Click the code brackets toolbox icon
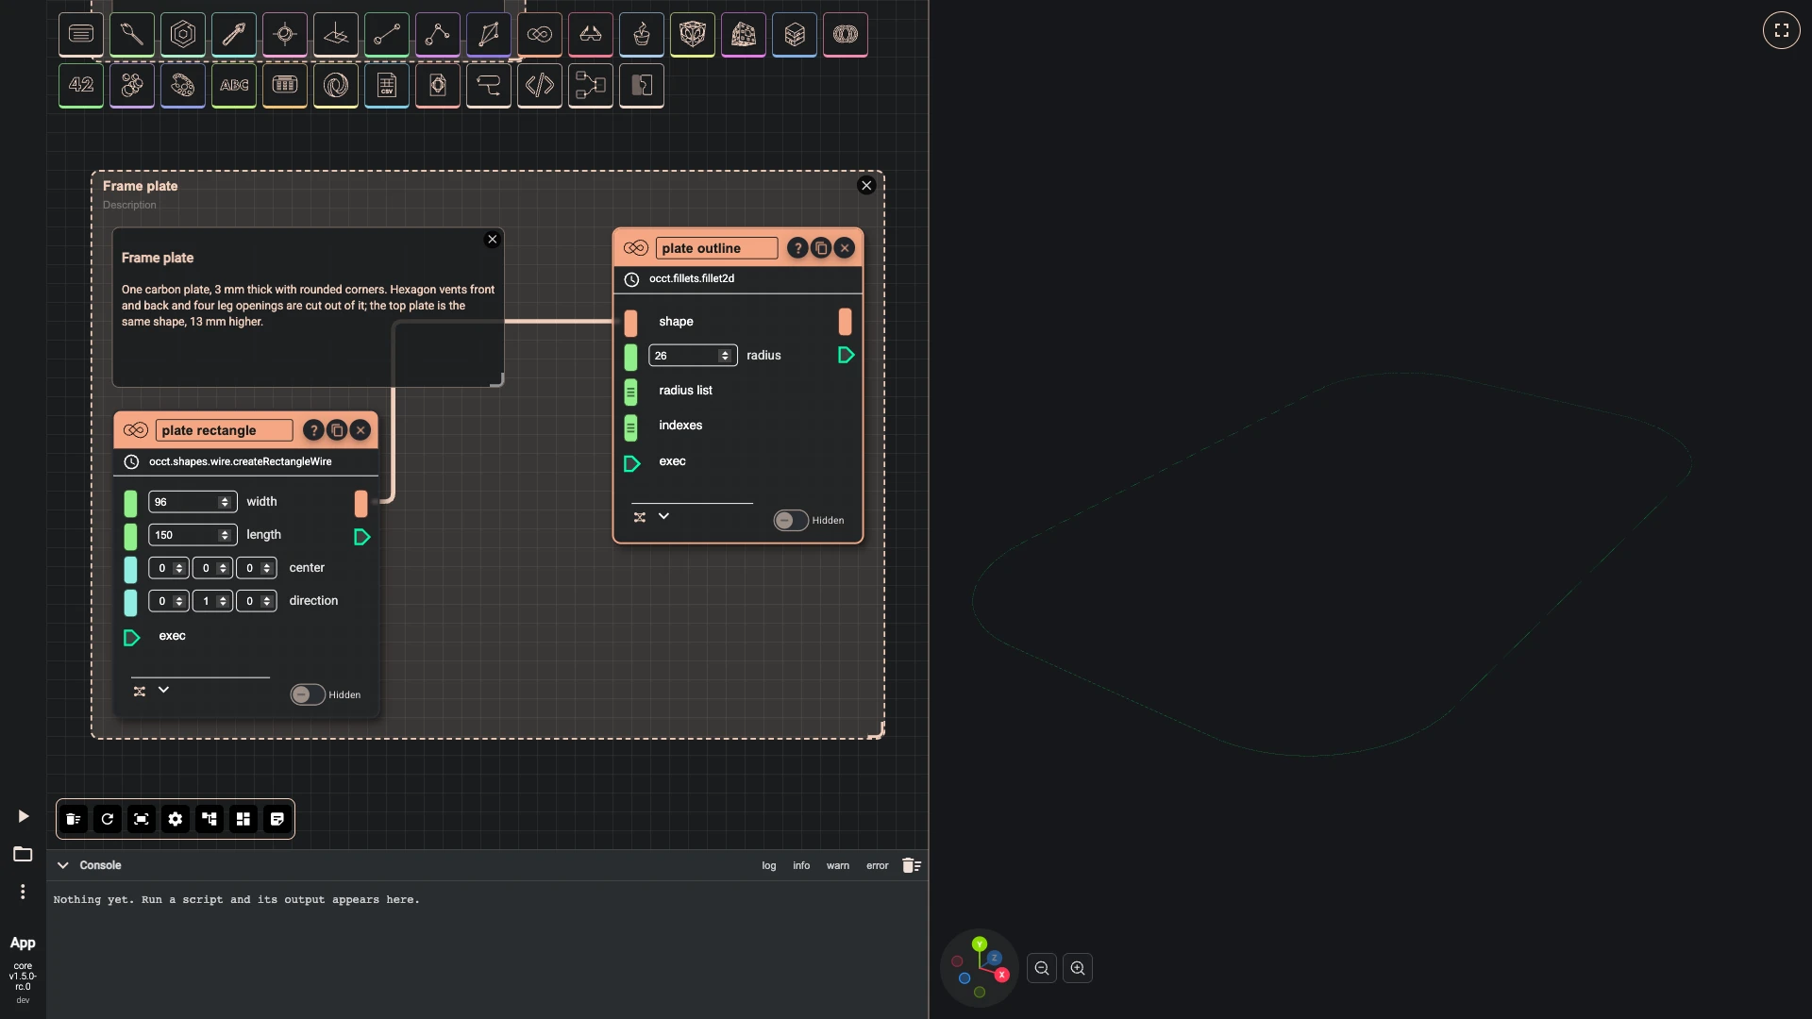Image resolution: width=1812 pixels, height=1019 pixels. (x=540, y=85)
